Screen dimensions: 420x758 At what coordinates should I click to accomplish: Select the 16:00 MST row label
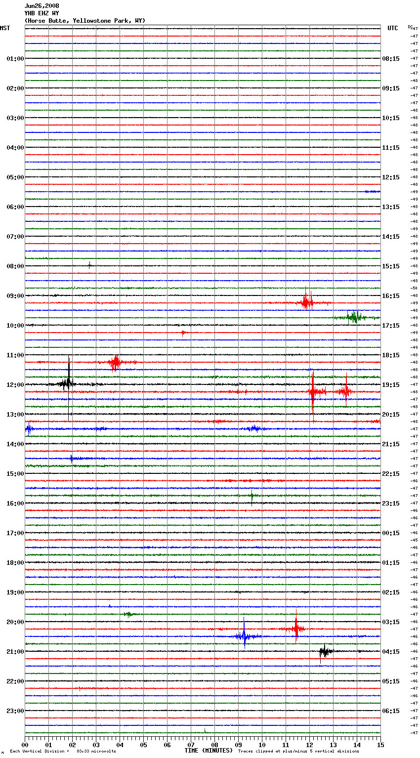[15, 504]
